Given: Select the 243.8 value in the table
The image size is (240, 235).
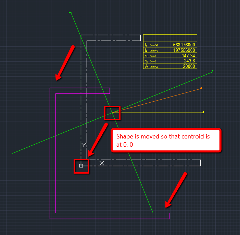Looking at the screenshot, I should click(x=189, y=61).
